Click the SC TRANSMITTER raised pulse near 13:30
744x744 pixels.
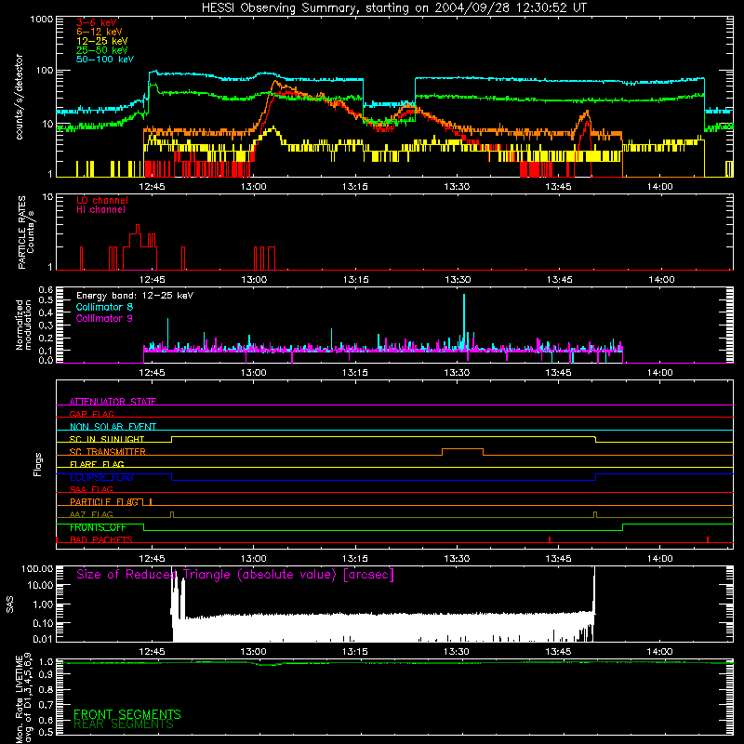[x=462, y=449]
